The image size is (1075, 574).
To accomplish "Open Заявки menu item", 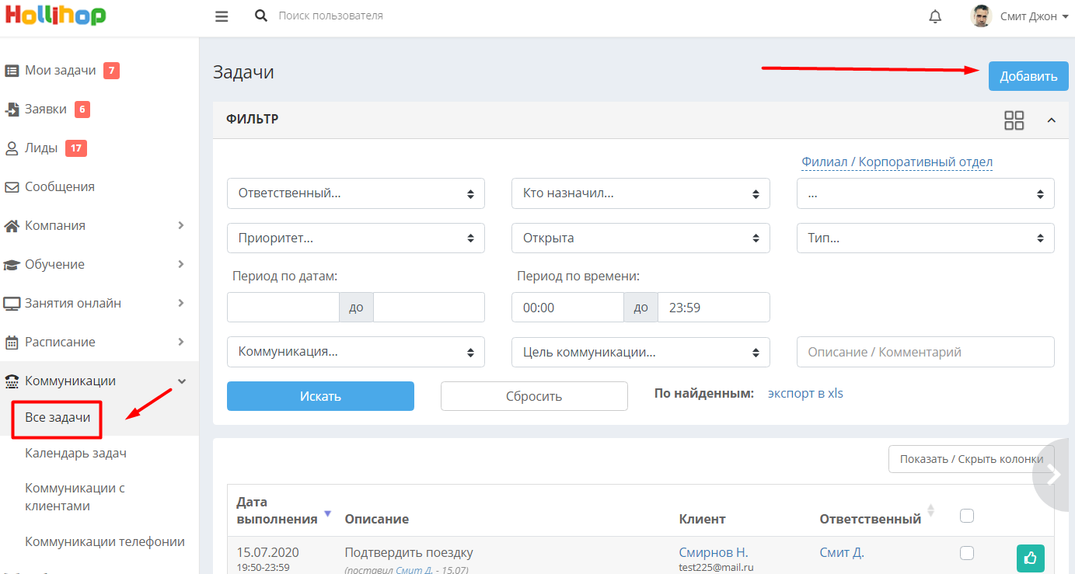I will tap(46, 110).
